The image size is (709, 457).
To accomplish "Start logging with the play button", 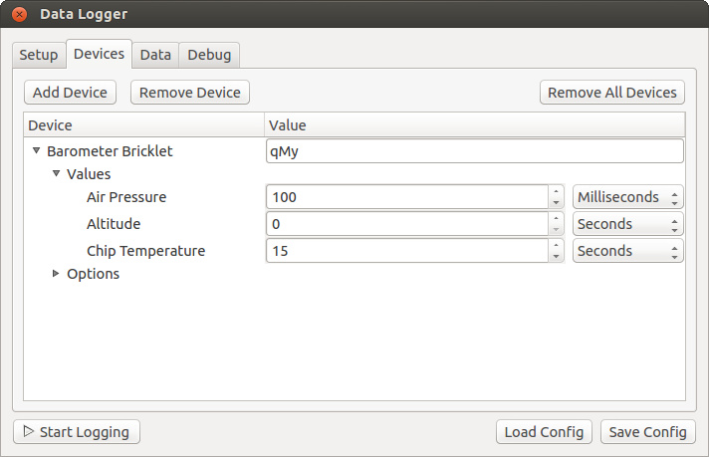I will point(77,432).
